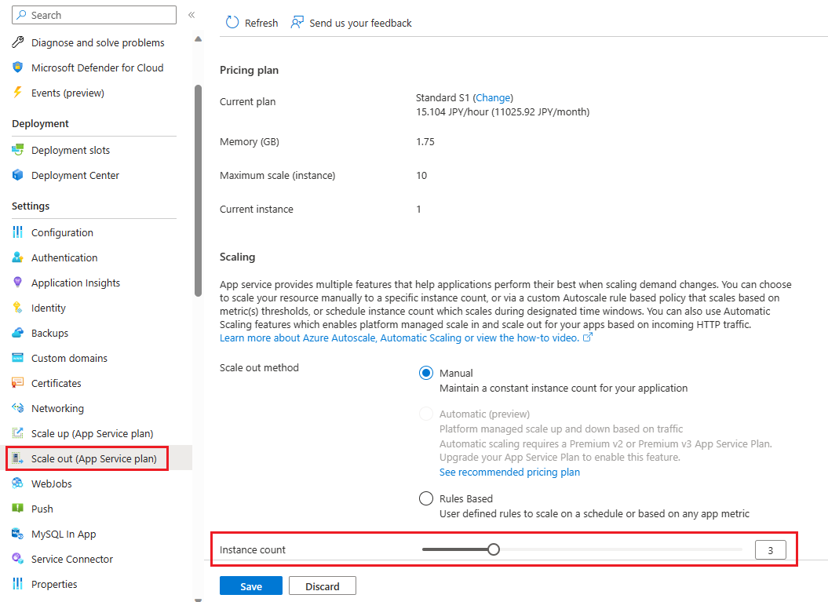
Task: Click the Discard button
Action: coord(323,586)
